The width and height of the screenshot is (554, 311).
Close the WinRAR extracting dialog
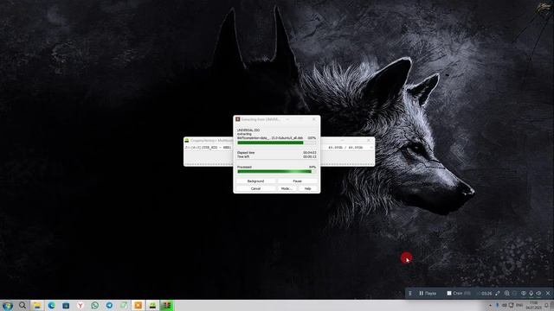point(314,119)
